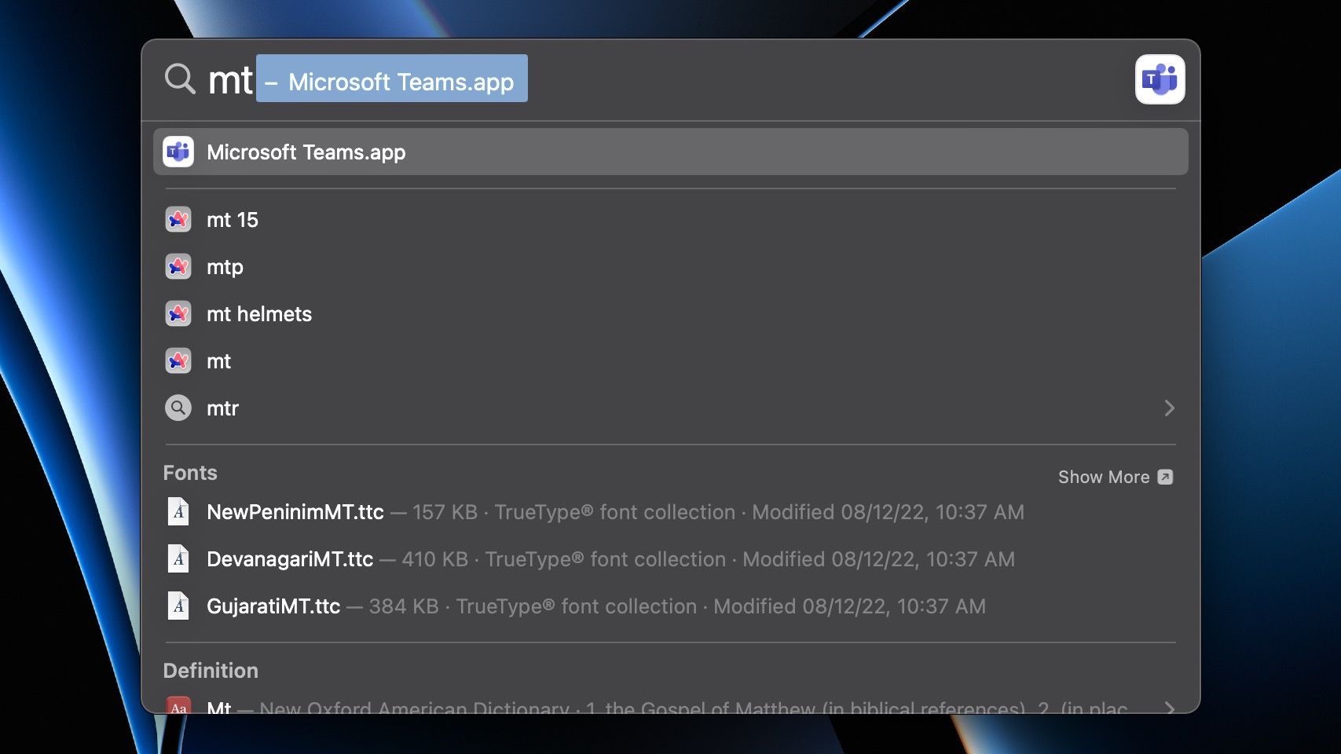Select the "mt 15" suggestion text
1341x754 pixels.
(233, 220)
